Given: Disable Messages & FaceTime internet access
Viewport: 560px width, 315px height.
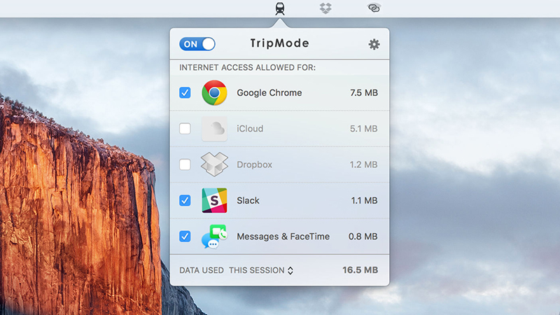Looking at the screenshot, I should pos(185,237).
